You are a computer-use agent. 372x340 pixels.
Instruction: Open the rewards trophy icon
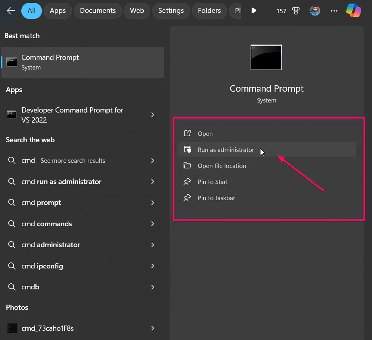[x=296, y=11]
